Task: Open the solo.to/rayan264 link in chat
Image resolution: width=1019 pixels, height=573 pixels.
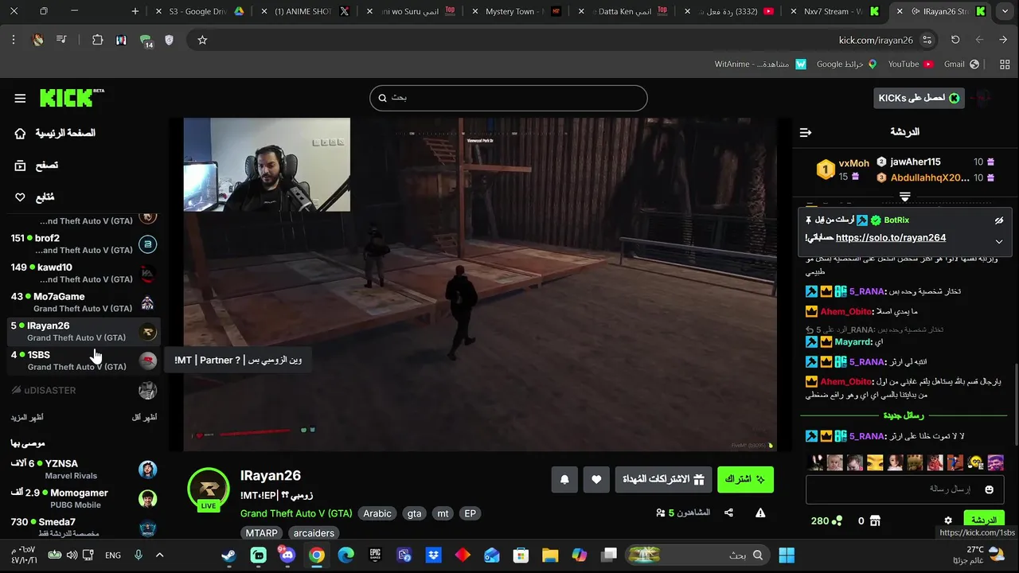Action: (891, 238)
